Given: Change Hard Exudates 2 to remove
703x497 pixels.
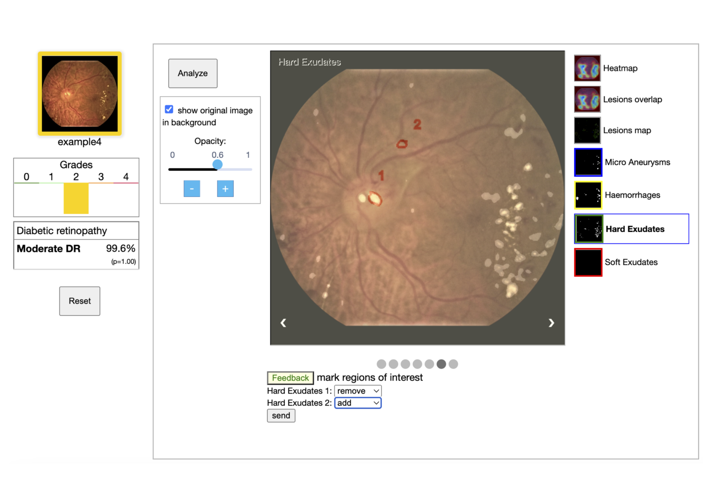Looking at the screenshot, I should (357, 403).
